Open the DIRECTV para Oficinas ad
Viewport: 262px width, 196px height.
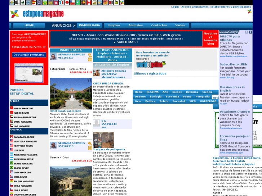click(230, 38)
